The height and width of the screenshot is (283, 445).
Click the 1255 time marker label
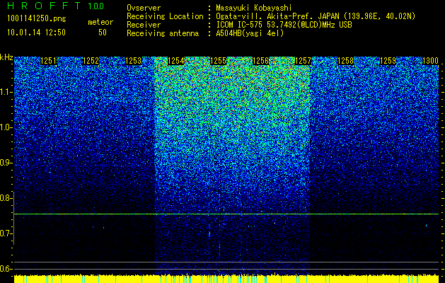[x=219, y=61]
